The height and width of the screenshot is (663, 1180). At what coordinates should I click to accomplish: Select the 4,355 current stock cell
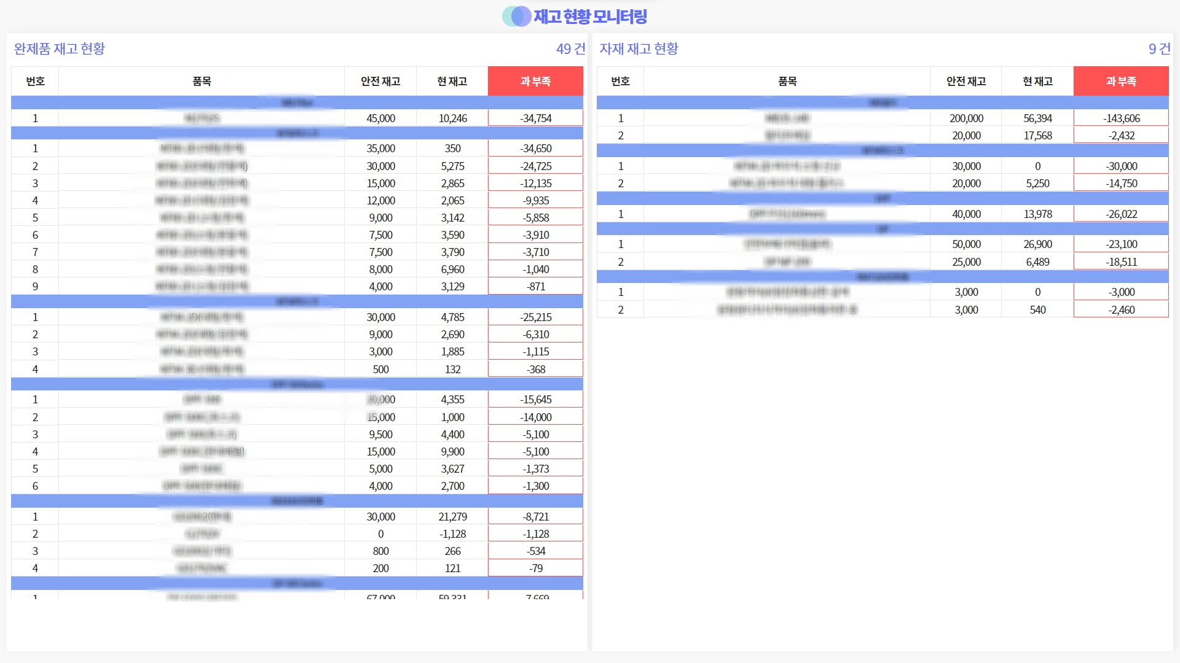452,399
